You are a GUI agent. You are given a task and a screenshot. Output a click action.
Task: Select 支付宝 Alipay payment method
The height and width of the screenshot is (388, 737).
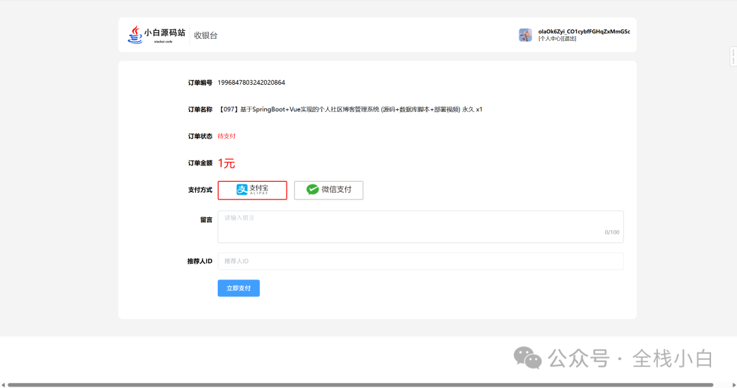pyautogui.click(x=252, y=190)
